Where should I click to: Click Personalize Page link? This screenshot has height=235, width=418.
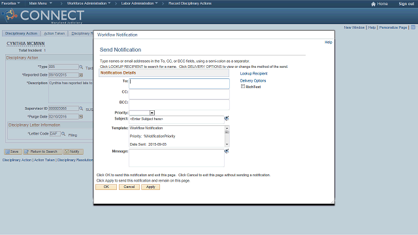coord(393,27)
